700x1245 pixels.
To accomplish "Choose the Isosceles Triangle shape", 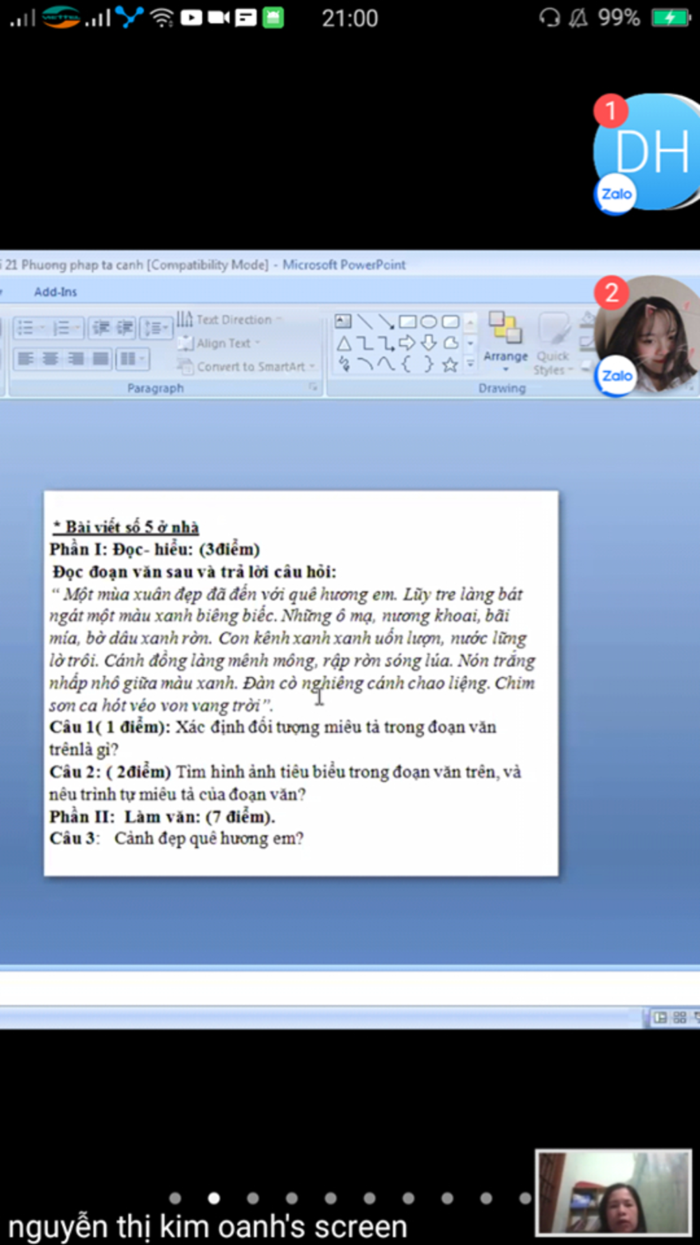I will [343, 343].
